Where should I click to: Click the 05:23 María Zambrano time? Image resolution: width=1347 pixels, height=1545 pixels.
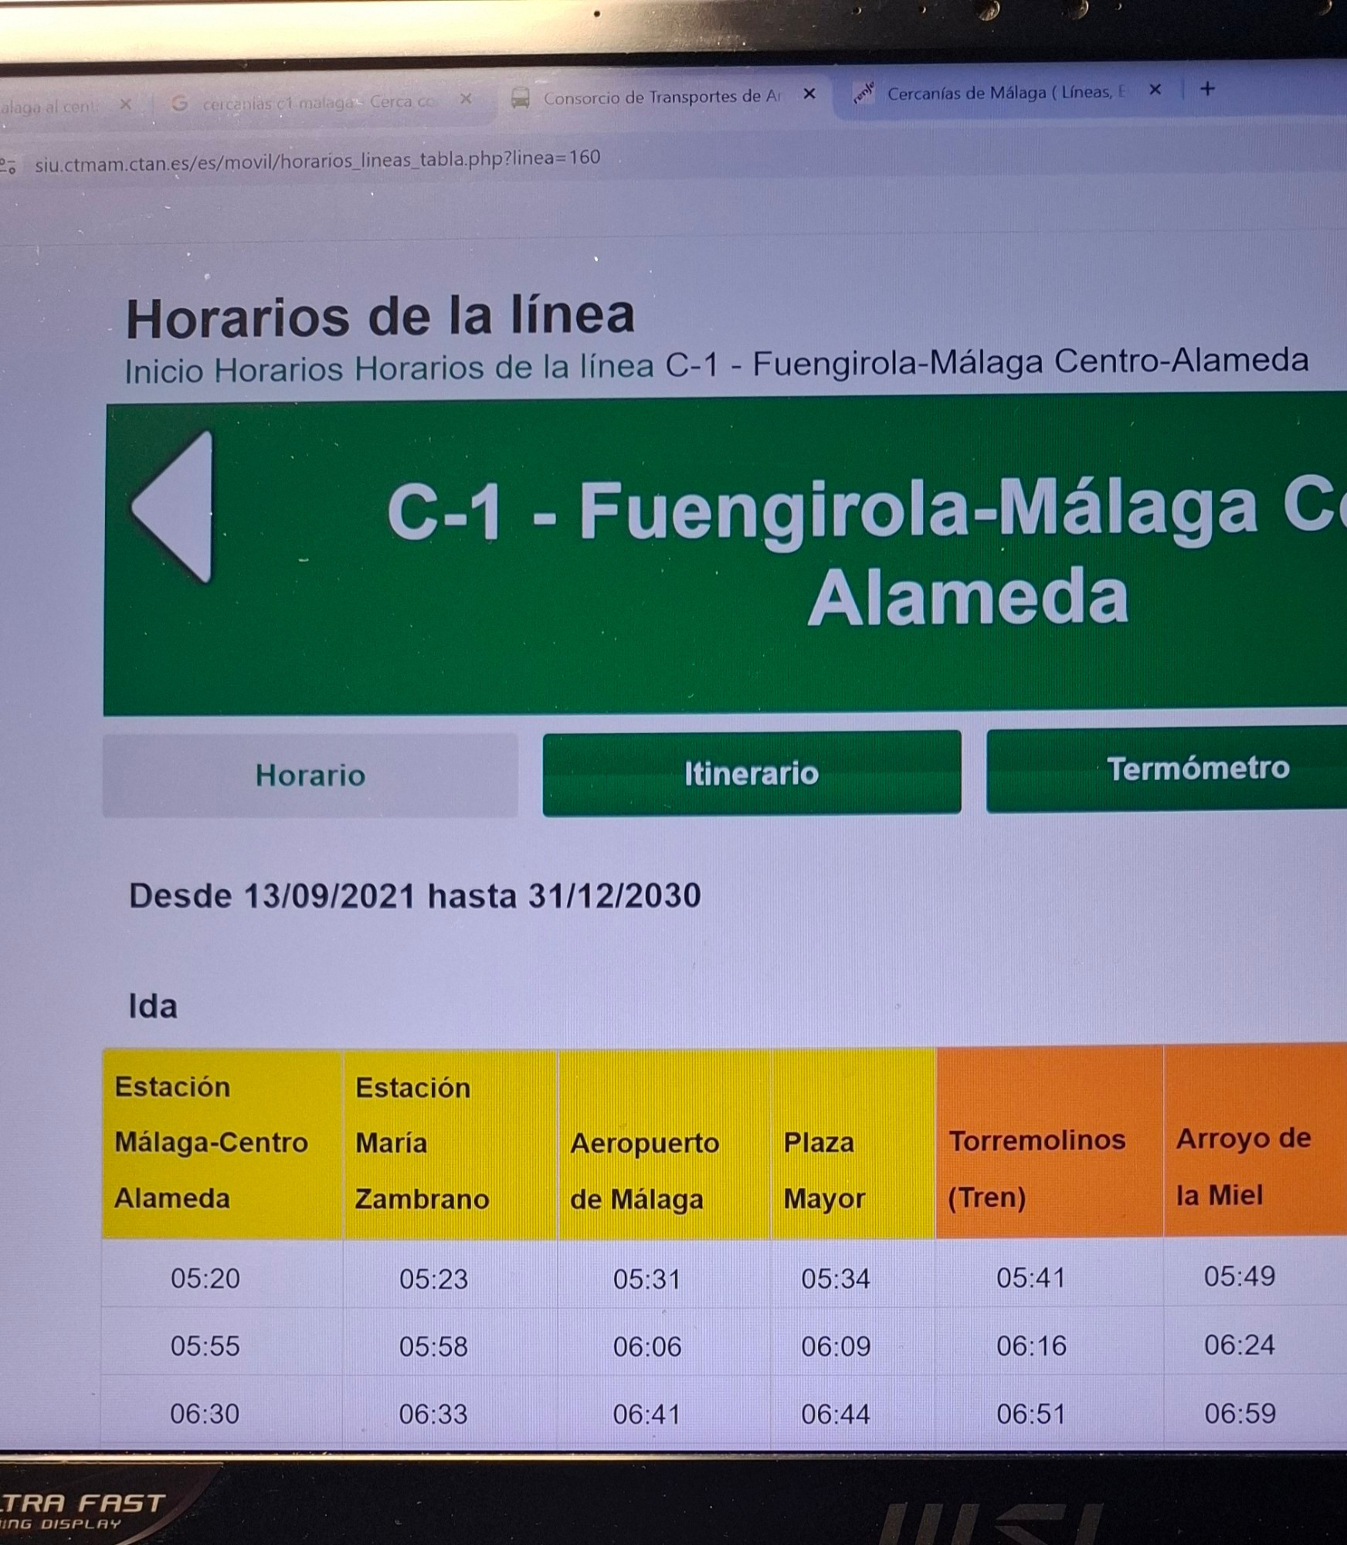pos(433,1279)
